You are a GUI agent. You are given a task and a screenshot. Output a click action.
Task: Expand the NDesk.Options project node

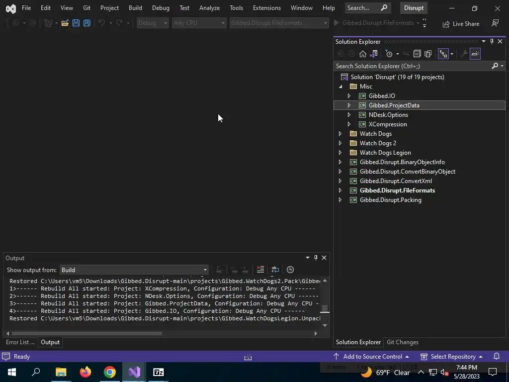tap(349, 115)
